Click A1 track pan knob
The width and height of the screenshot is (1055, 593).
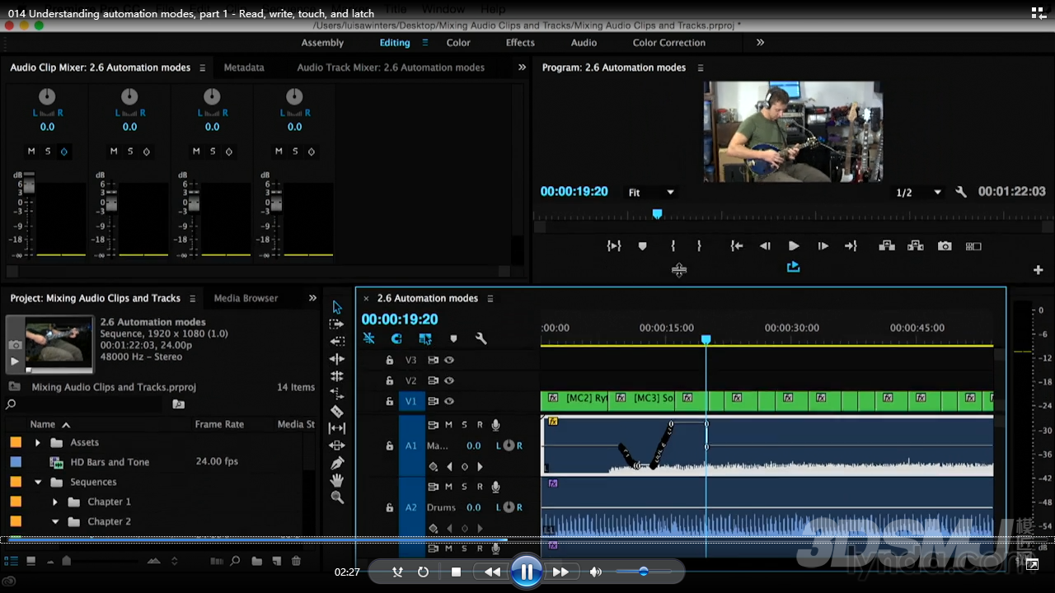click(509, 446)
